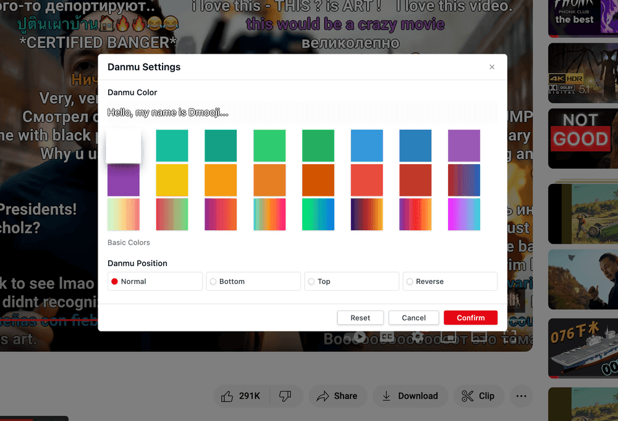Viewport: 618px width, 421px height.
Task: Choose the pastel green-to-pink gradient swatch
Action: (124, 214)
